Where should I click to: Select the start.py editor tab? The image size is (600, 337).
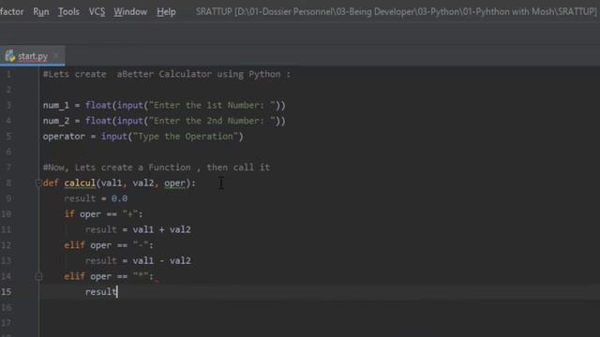(x=33, y=56)
